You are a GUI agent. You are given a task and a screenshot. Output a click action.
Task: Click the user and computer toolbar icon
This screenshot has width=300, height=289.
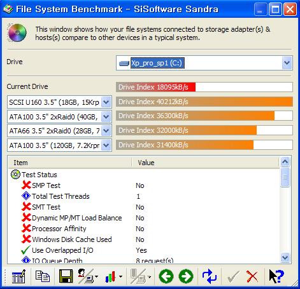click(85, 276)
